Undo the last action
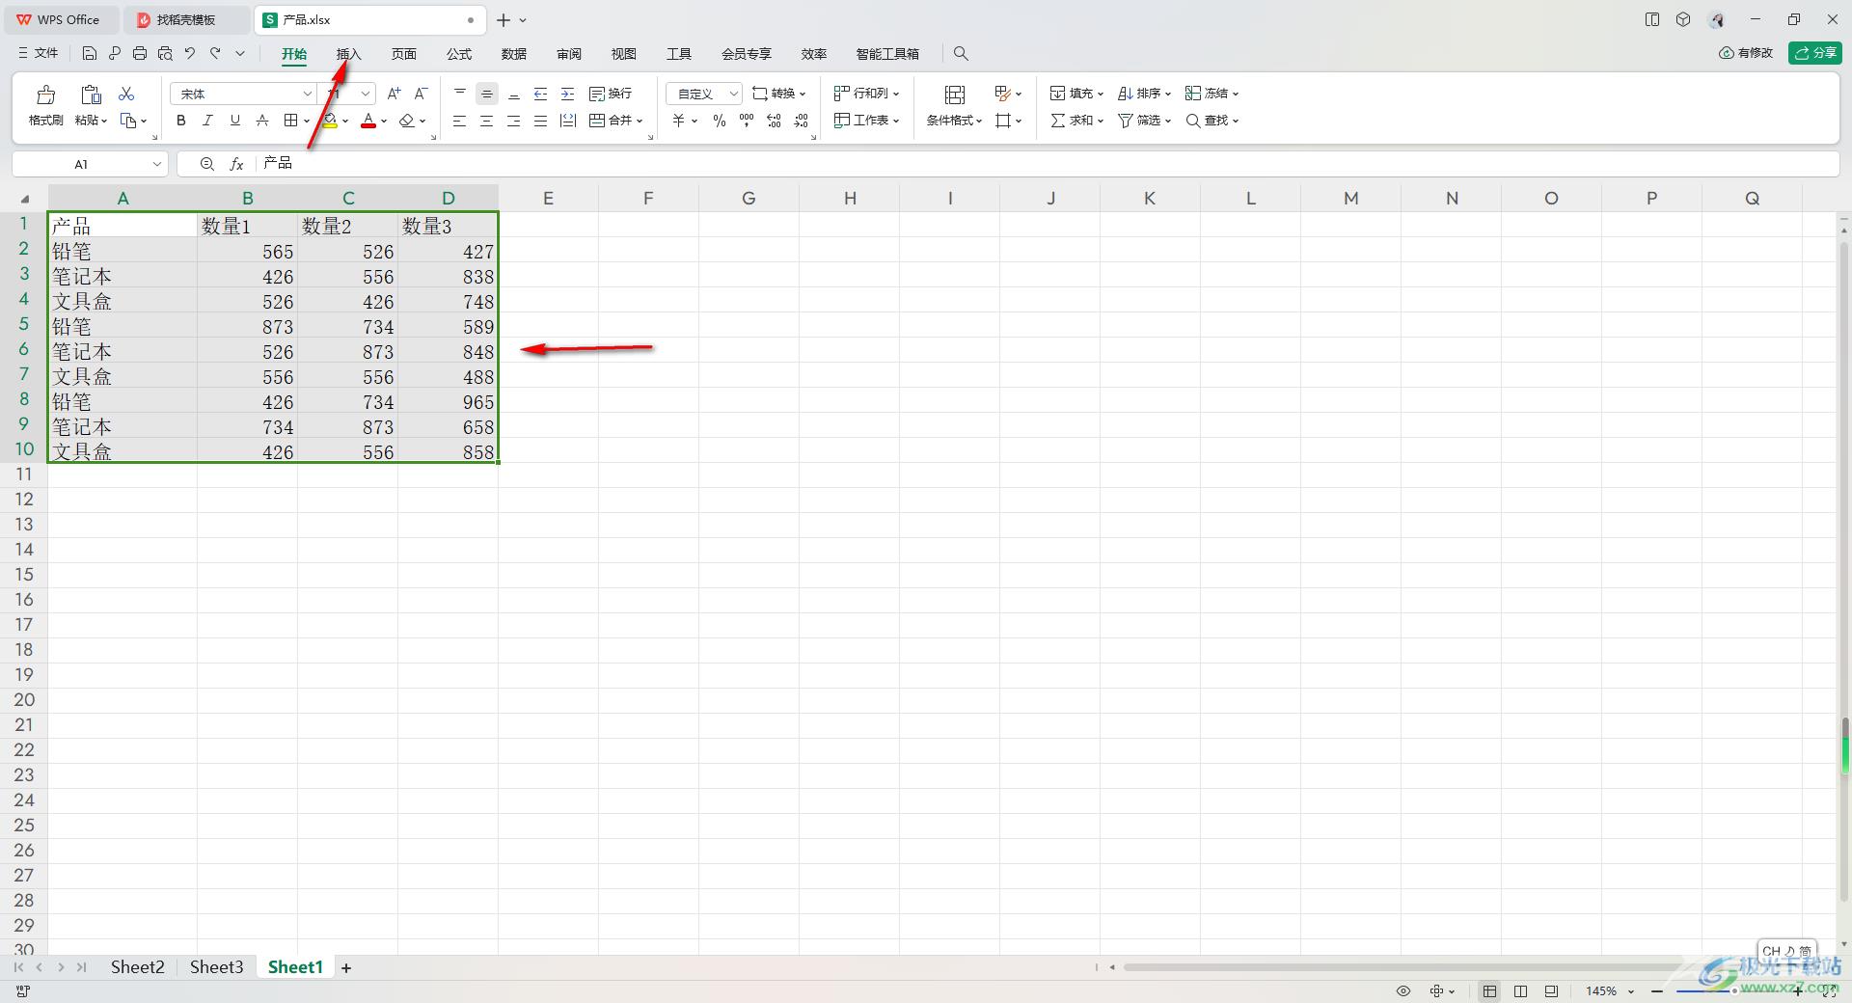Viewport: 1852px width, 1003px height. (190, 54)
